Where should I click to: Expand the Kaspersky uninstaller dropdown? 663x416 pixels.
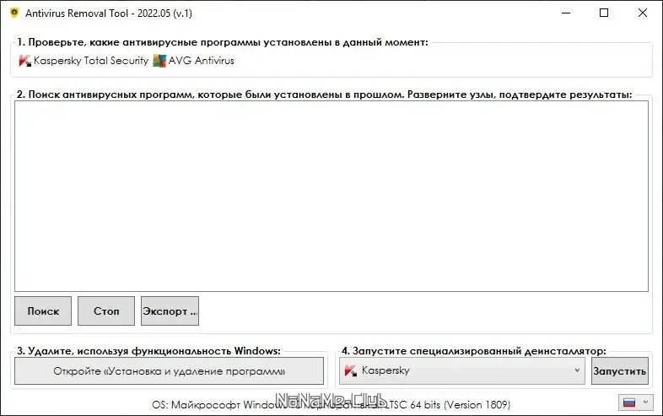pos(577,370)
